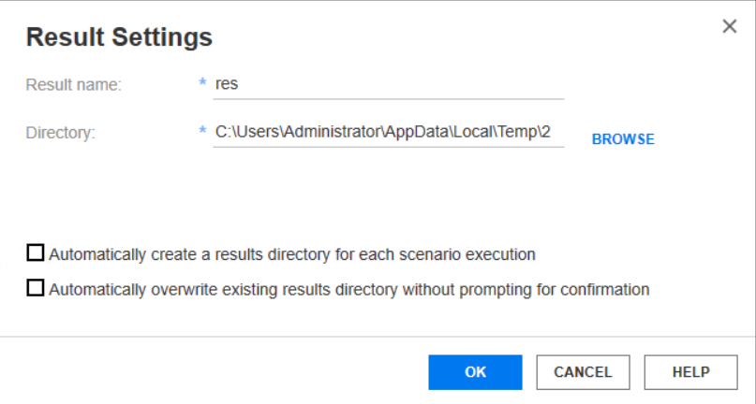Click the Result name input field
Viewport: 756px width, 404px height.
tap(388, 84)
